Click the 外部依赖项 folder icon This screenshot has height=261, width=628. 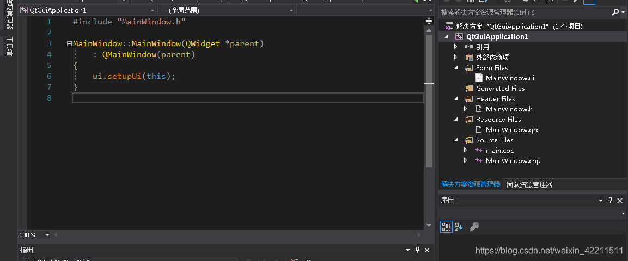point(469,58)
